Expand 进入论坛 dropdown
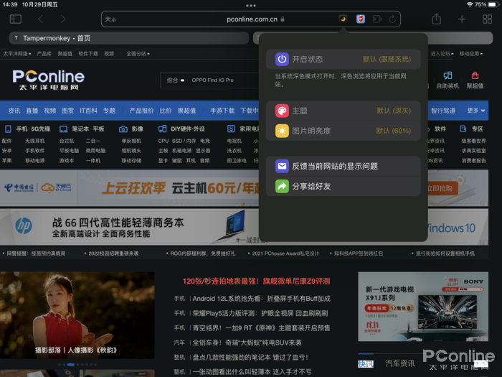The width and height of the screenshot is (502, 377). tap(442, 54)
